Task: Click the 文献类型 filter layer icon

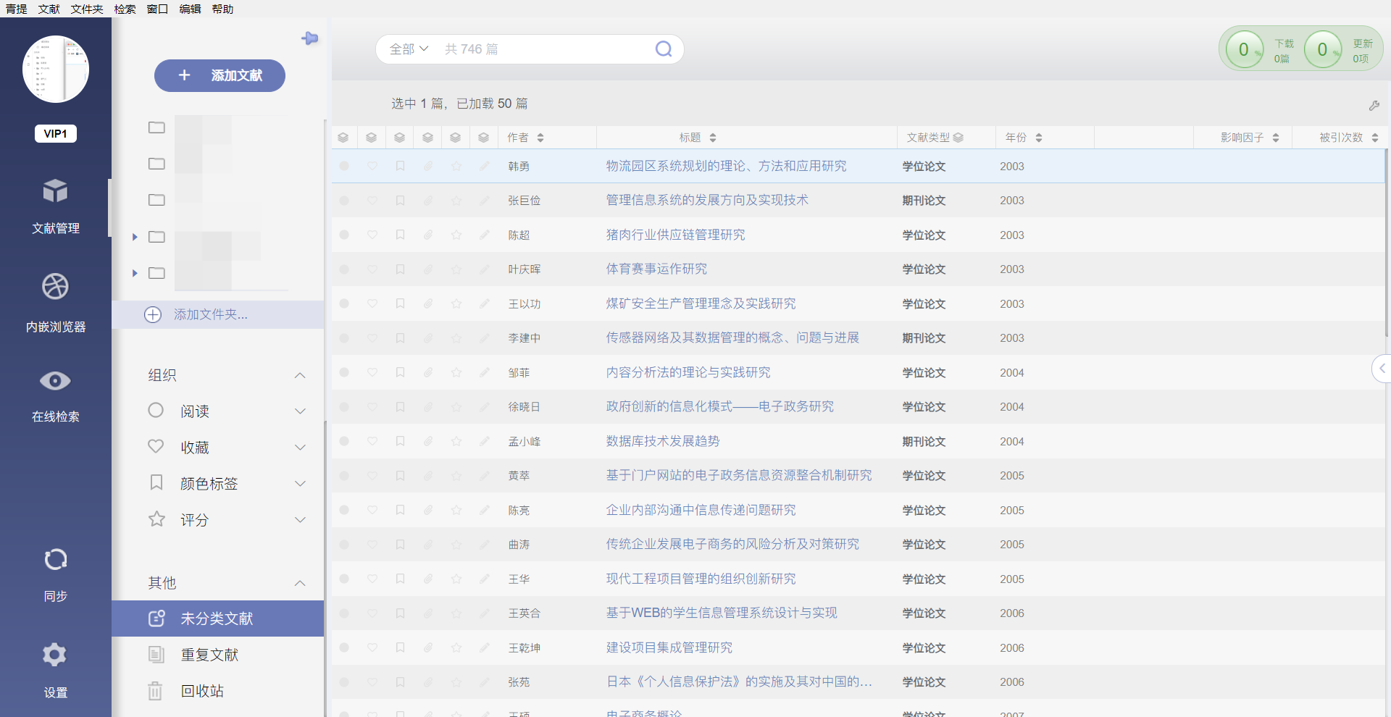Action: pos(958,138)
